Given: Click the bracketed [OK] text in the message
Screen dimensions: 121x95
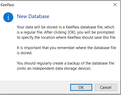Looking at the screenshot, I should click(72, 32).
